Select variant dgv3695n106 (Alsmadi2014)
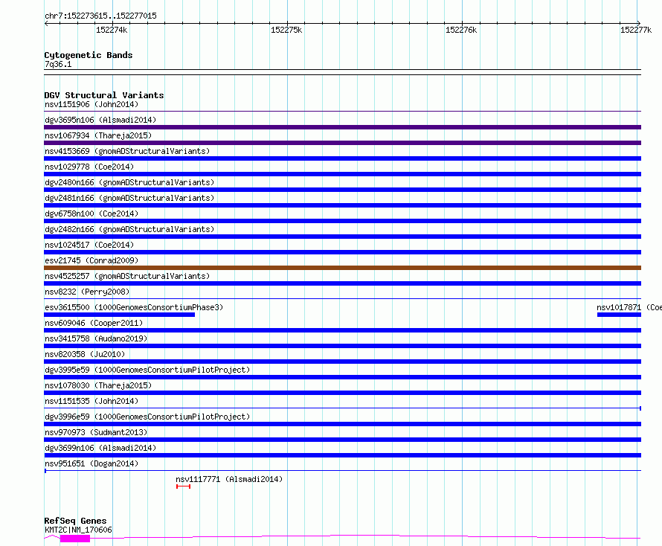The height and width of the screenshot is (546, 662). click(x=100, y=120)
